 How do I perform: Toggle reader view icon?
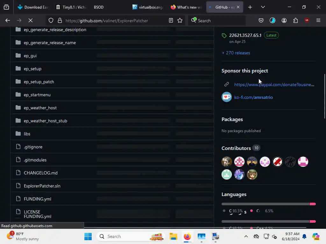[x=171, y=21]
